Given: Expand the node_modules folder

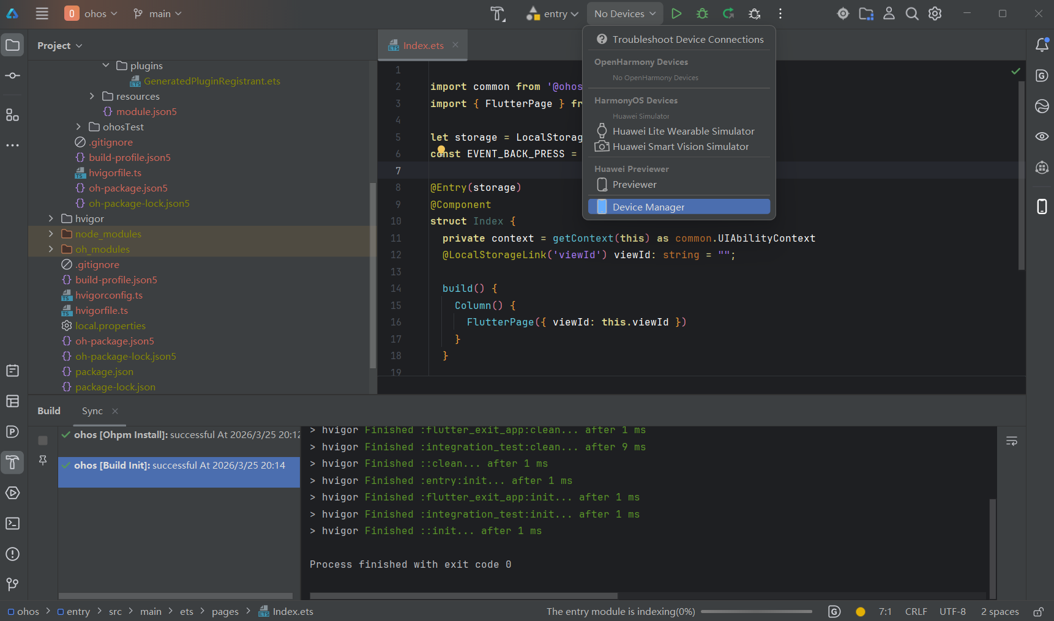Looking at the screenshot, I should [x=51, y=234].
